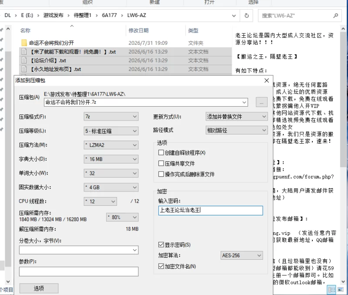Open the memory usage dropdown showing 80%
Viewport: 348px width, 295px height.
coord(122,217)
